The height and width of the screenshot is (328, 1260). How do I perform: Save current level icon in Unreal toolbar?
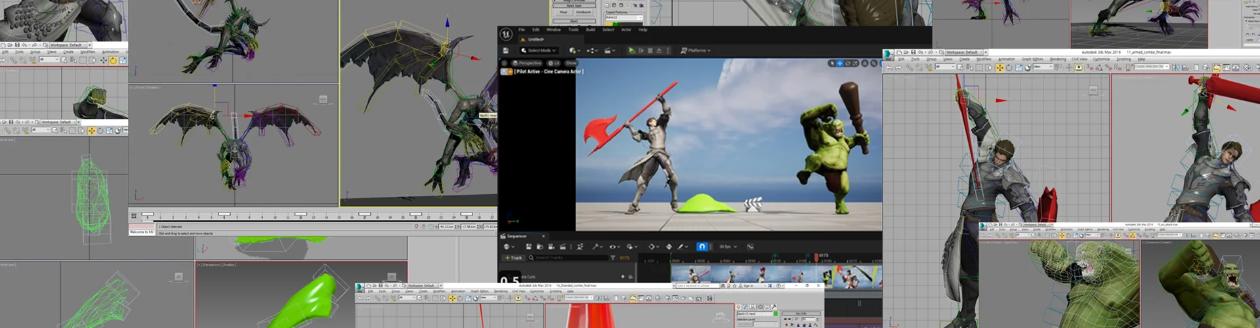point(506,51)
